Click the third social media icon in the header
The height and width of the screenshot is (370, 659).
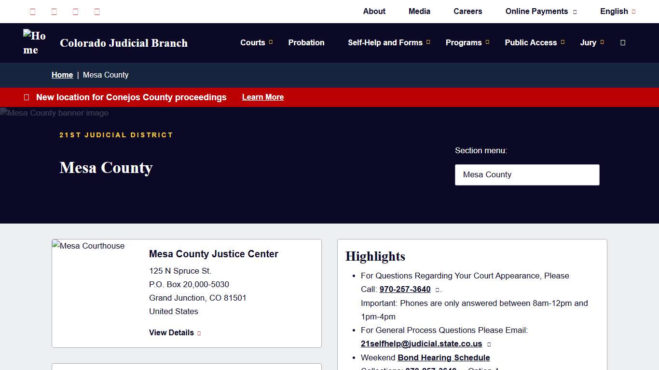pos(75,11)
